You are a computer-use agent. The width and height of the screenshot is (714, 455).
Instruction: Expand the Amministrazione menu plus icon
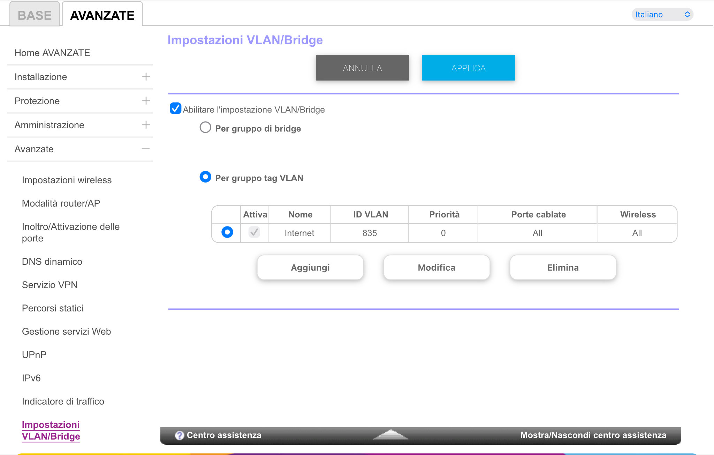146,125
